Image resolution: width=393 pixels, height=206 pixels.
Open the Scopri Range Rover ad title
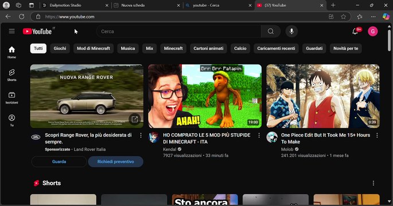pos(88,138)
